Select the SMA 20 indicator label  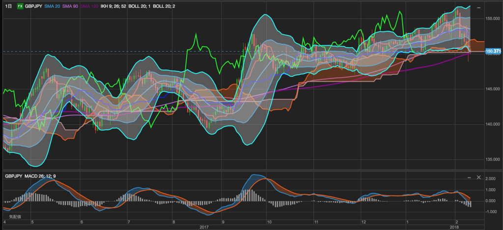point(51,6)
